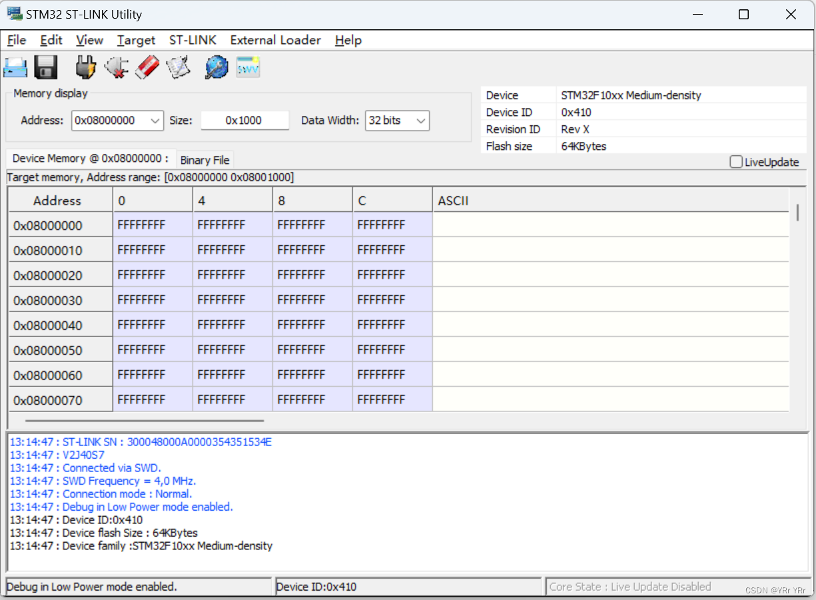Image resolution: width=816 pixels, height=600 pixels.
Task: Click the Connected via SWD log line
Action: [x=85, y=468]
